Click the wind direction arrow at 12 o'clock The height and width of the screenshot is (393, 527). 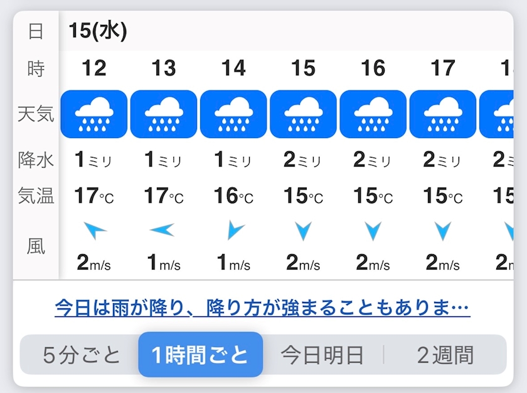[x=94, y=231]
